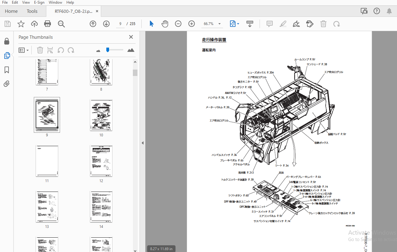The width and height of the screenshot is (397, 252).
Task: Click the 8.27 x 11.69 in page size indicator
Action: (161, 249)
